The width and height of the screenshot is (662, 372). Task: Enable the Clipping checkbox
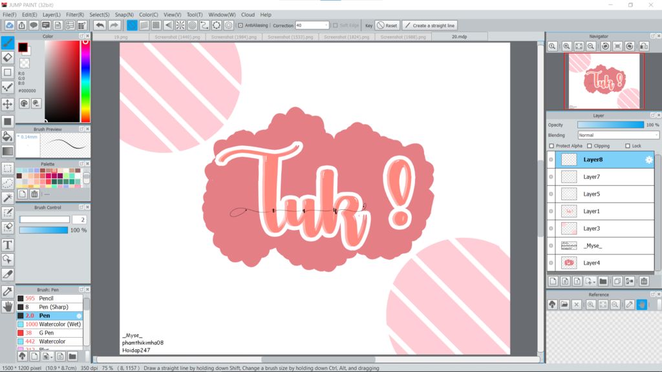[590, 146]
